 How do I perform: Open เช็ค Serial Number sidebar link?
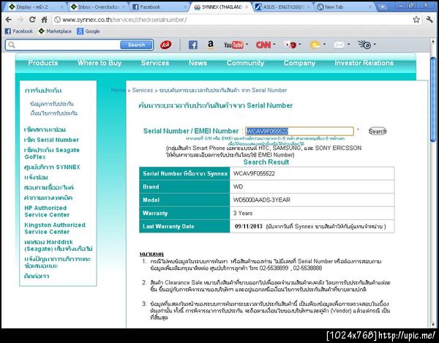coord(51,140)
